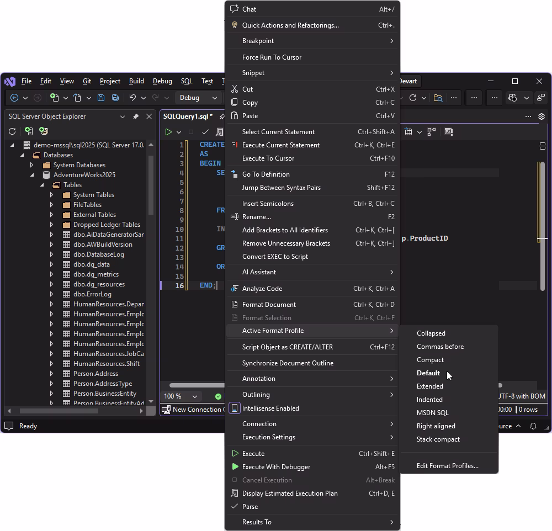Click green Execute With Debugger icon
The image size is (552, 531).
click(x=235, y=466)
